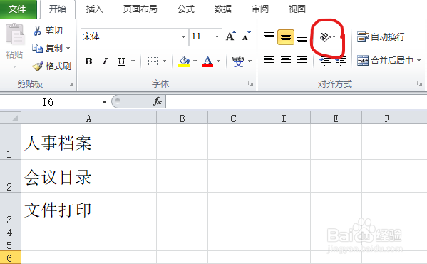Select cell containing 会议目录

(89, 176)
